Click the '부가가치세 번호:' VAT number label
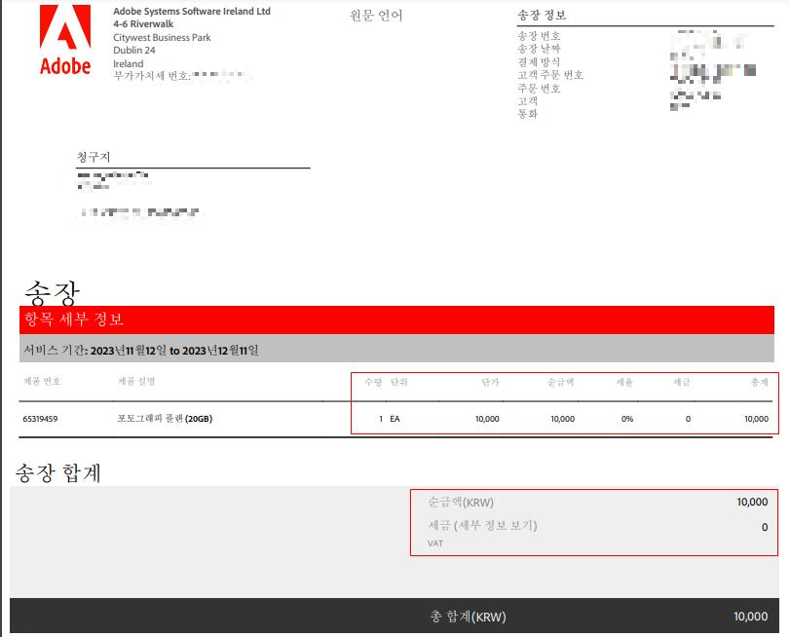The image size is (790, 637). 152,76
